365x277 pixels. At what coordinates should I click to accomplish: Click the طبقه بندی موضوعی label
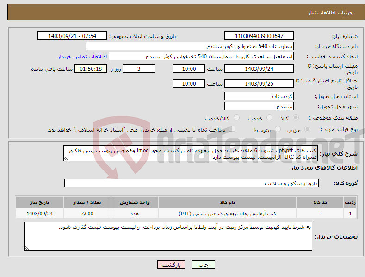tap(333, 118)
